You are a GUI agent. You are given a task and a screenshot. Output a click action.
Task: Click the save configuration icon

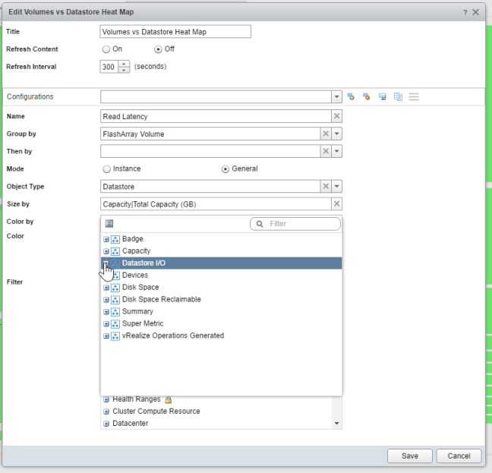point(382,97)
